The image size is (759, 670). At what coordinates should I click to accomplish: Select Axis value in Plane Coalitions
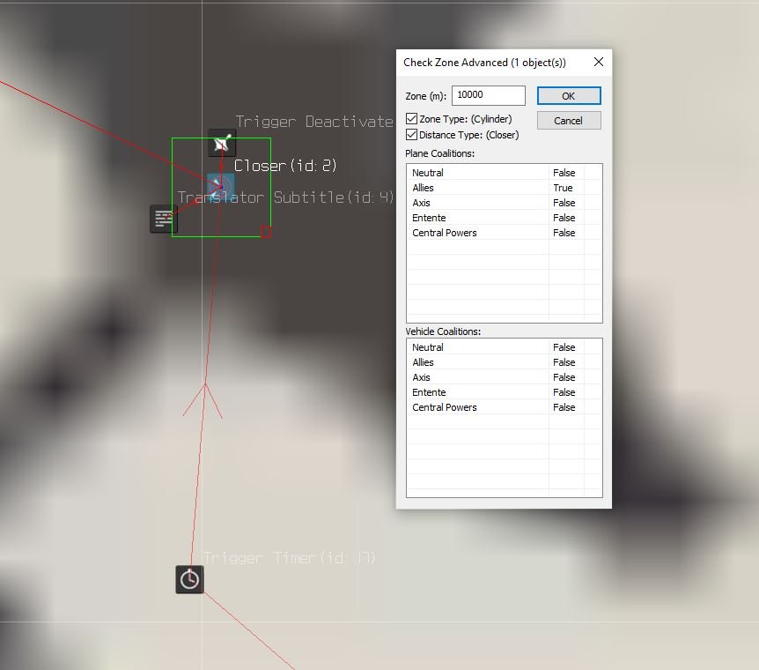pos(564,203)
